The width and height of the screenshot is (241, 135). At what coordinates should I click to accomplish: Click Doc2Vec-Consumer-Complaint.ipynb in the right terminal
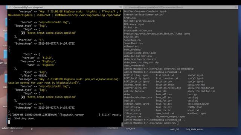pyautogui.click(x=145, y=11)
